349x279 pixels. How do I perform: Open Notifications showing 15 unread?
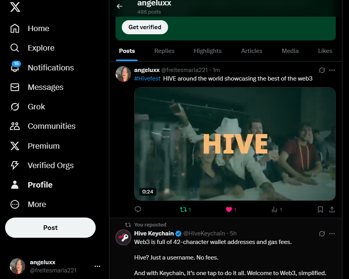coord(42,67)
